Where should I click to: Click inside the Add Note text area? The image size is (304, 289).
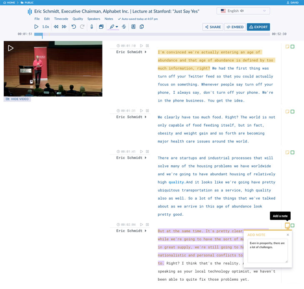pos(267,251)
